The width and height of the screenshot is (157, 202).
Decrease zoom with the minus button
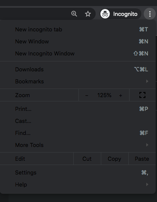click(87, 95)
